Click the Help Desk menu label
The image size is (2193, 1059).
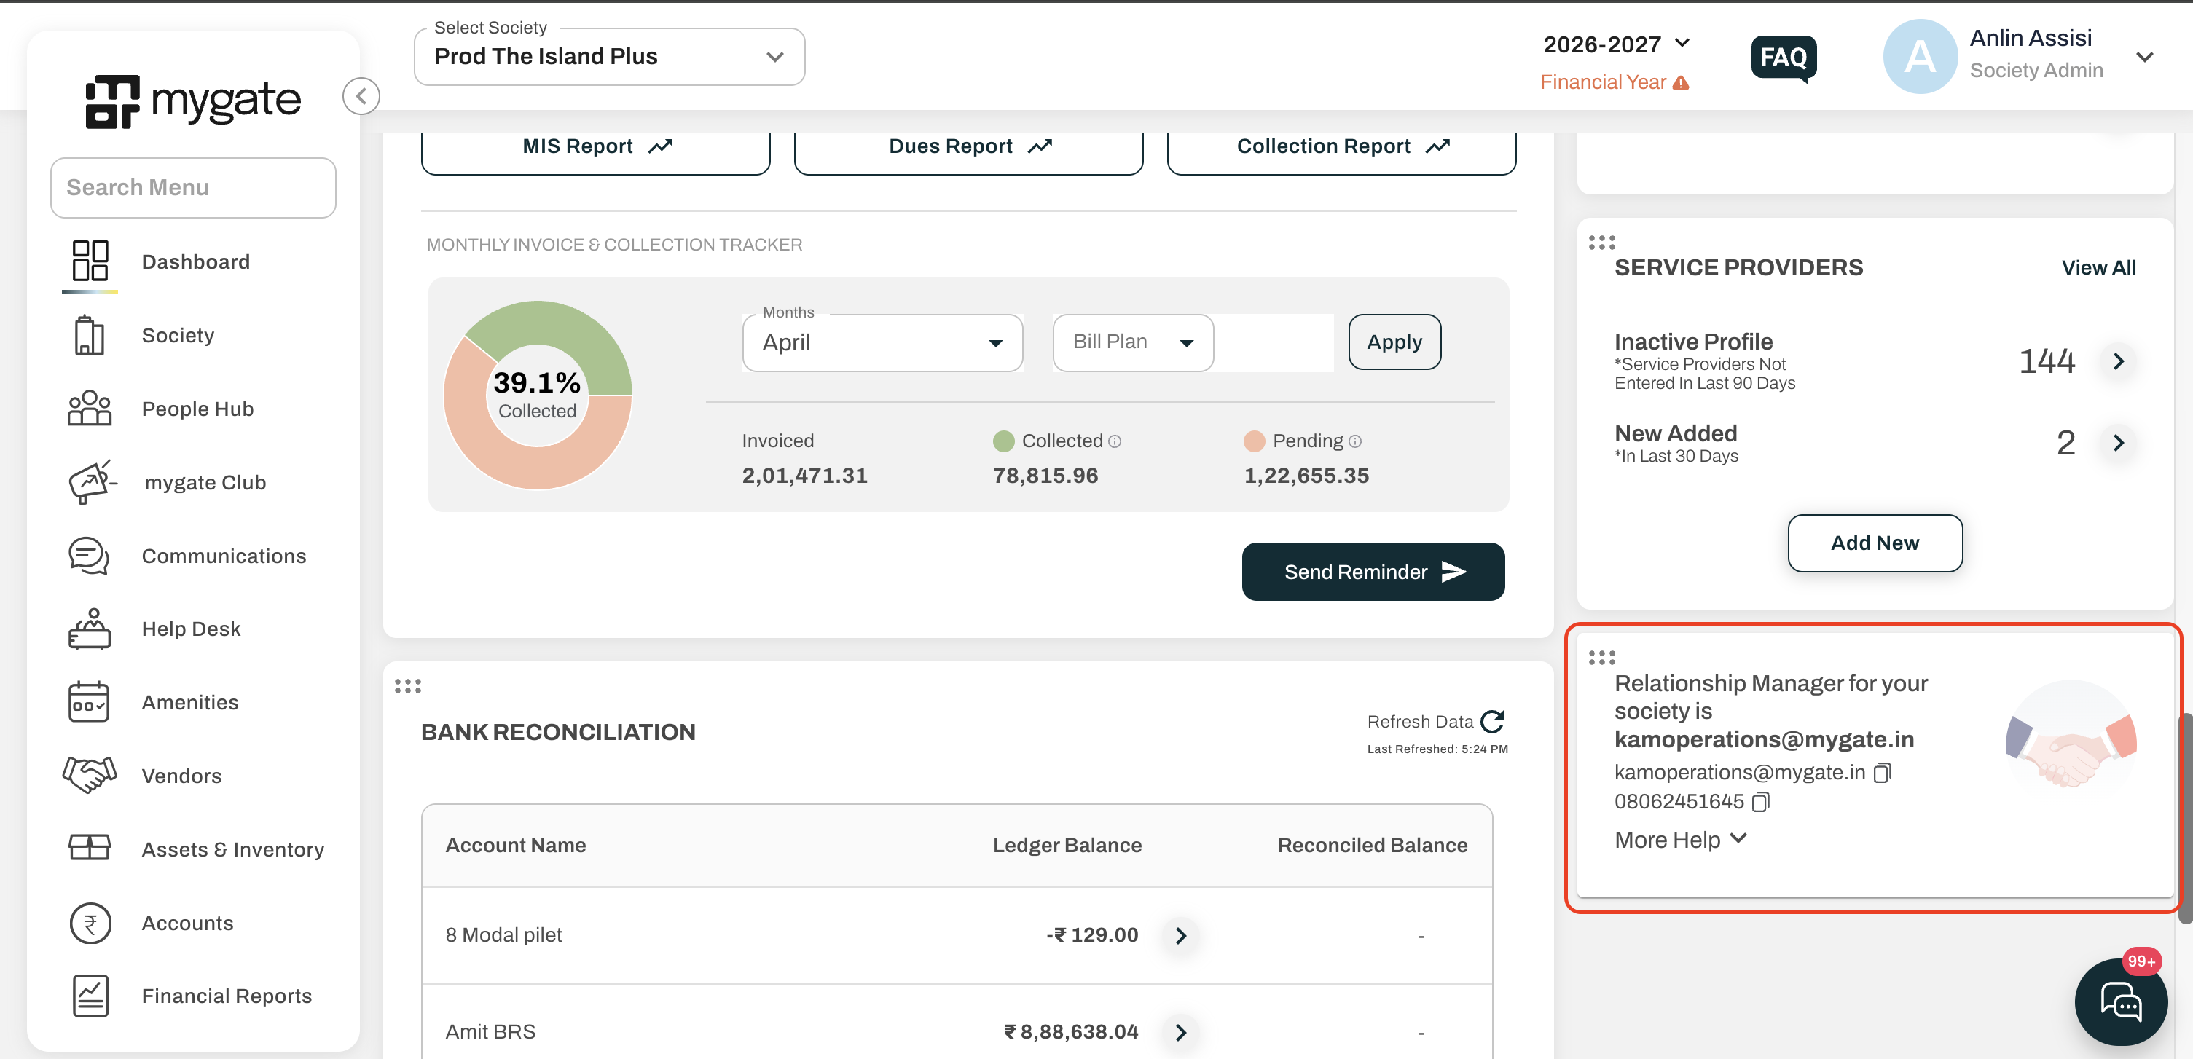point(191,629)
